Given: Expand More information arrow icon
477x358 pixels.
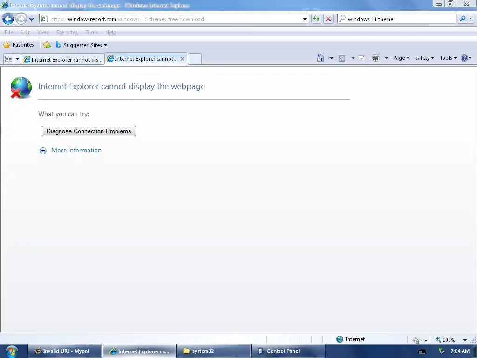Looking at the screenshot, I should [x=43, y=151].
